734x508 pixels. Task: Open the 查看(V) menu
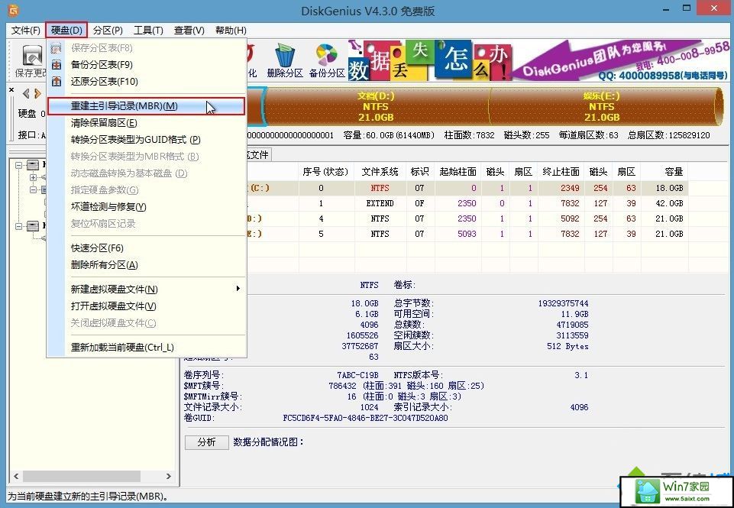(189, 31)
